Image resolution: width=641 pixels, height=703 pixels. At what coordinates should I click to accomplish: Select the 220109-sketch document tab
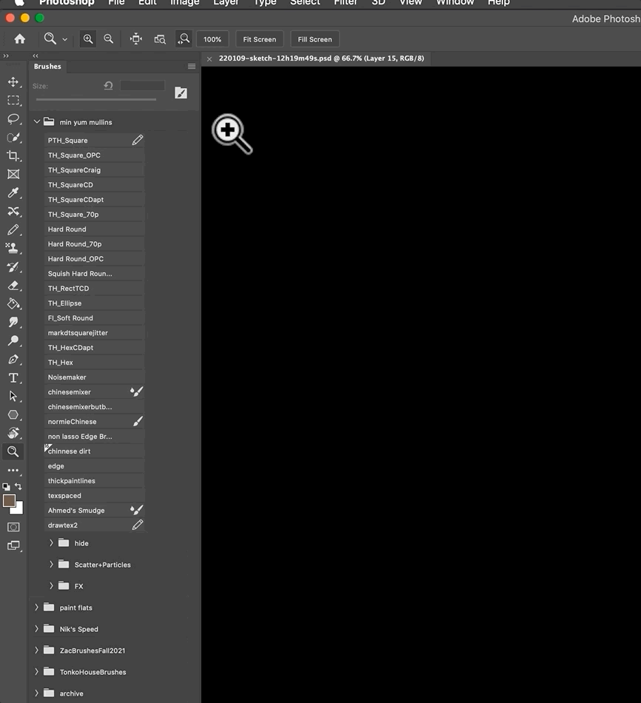(321, 58)
